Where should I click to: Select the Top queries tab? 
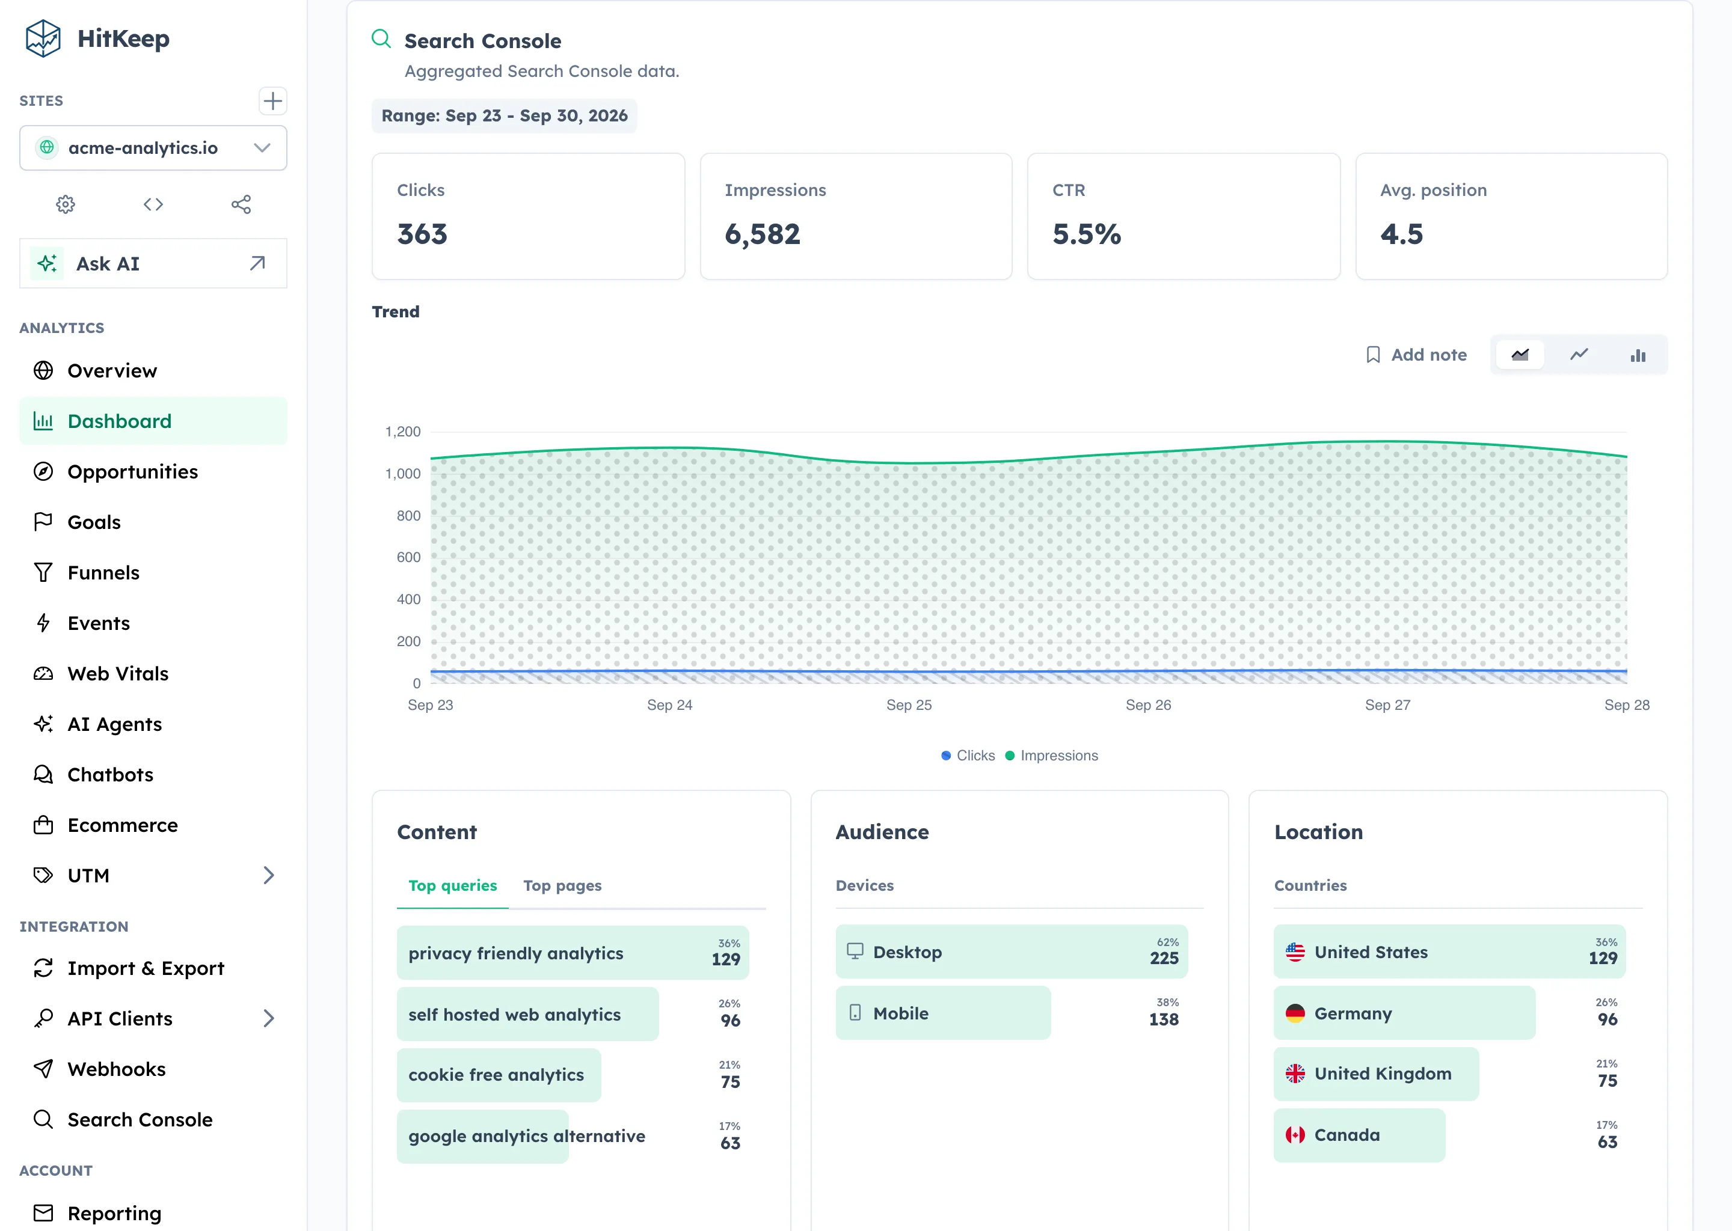point(453,885)
